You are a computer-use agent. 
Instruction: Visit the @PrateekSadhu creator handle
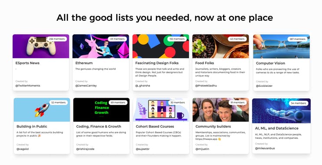pyautogui.click(x=206, y=86)
